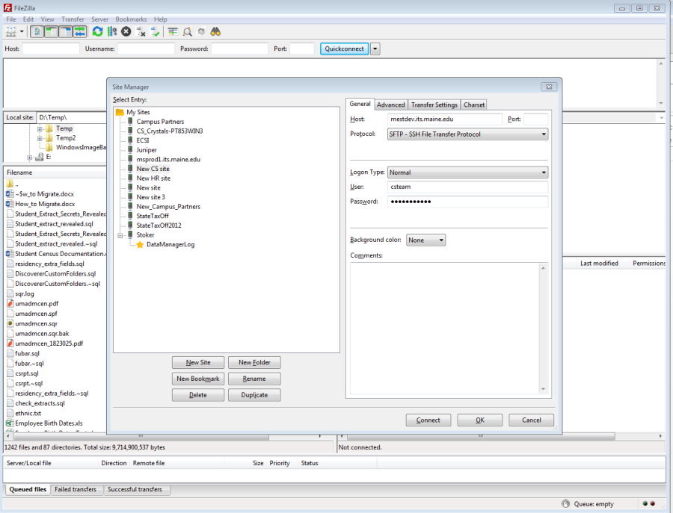This screenshot has width=673, height=513.
Task: Click the Quickconnect button
Action: pyautogui.click(x=344, y=49)
